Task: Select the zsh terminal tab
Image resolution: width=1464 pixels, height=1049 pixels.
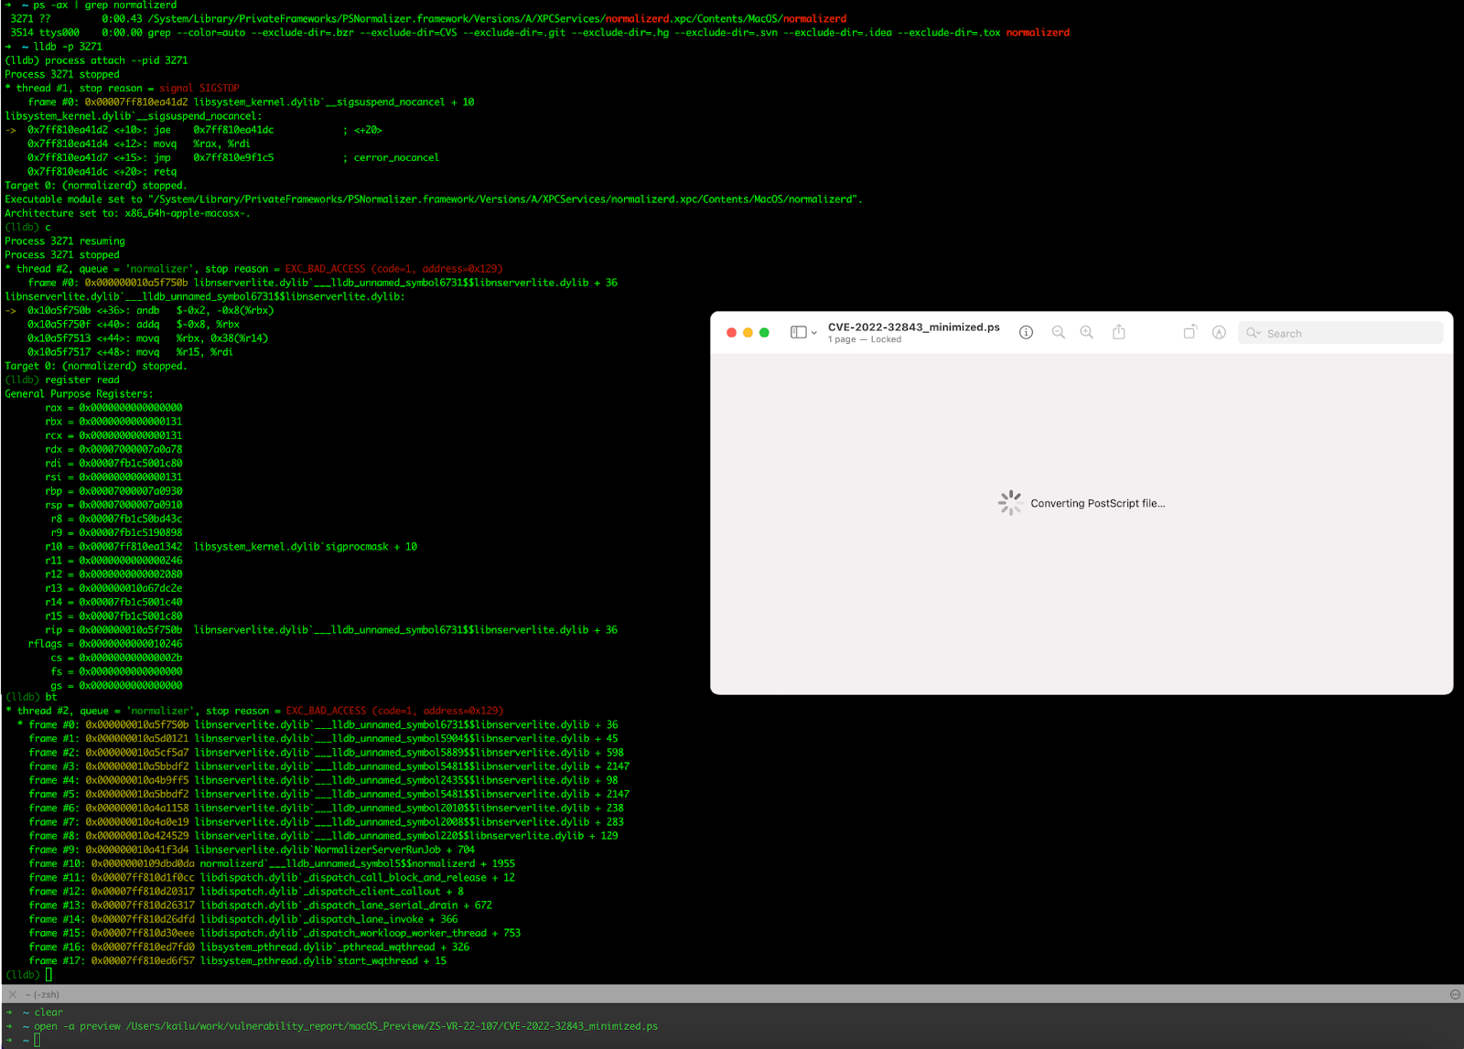Action: point(41,994)
